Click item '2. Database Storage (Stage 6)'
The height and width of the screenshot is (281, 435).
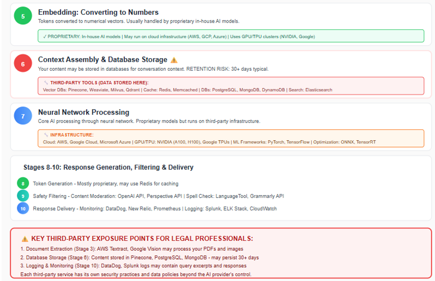(x=139, y=257)
